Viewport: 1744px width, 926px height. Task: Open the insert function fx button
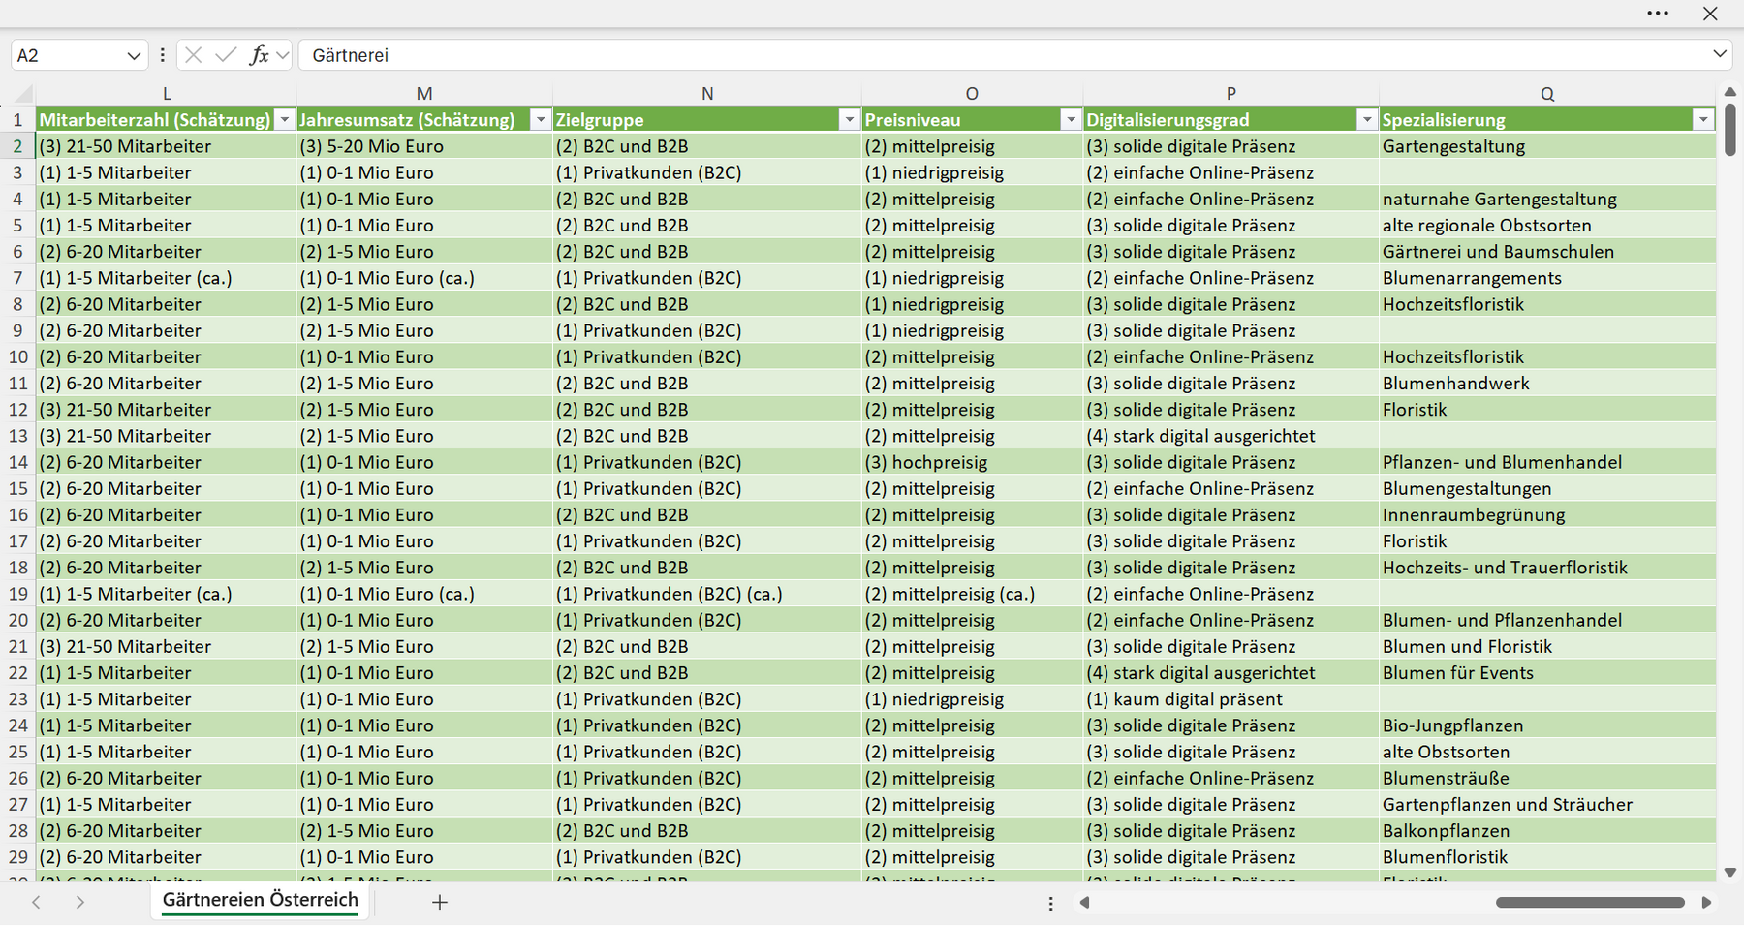click(x=259, y=55)
